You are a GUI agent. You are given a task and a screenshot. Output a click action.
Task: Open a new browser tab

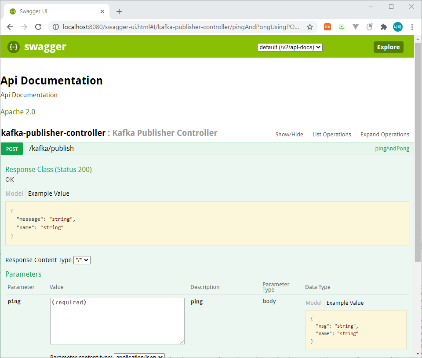[x=119, y=11]
